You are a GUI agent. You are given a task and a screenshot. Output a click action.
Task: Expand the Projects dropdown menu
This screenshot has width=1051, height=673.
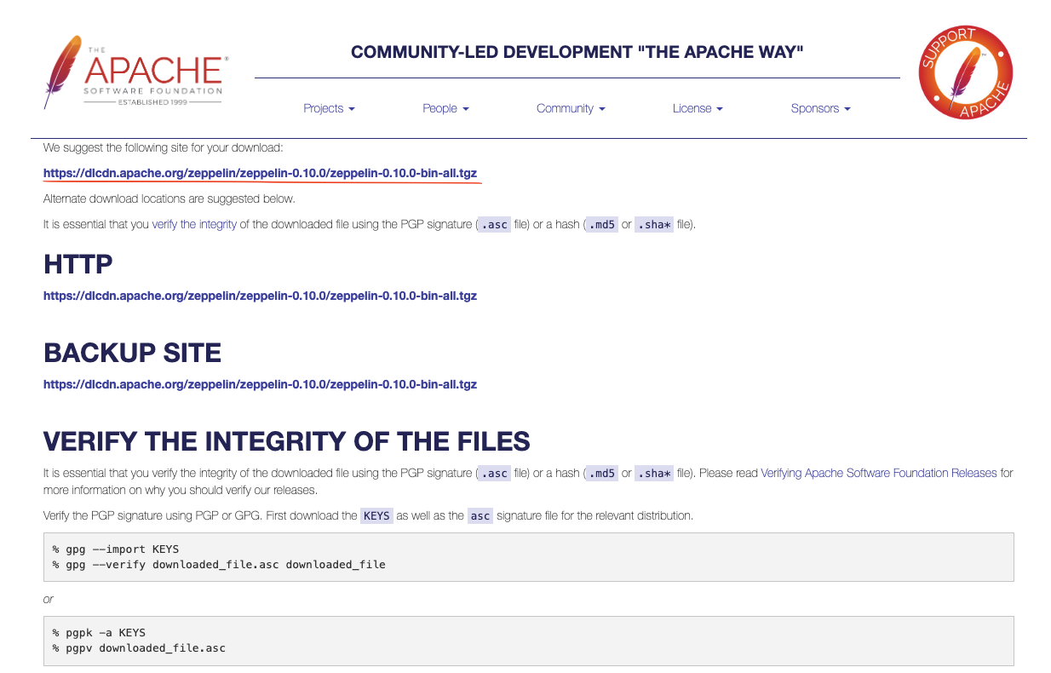coord(329,108)
